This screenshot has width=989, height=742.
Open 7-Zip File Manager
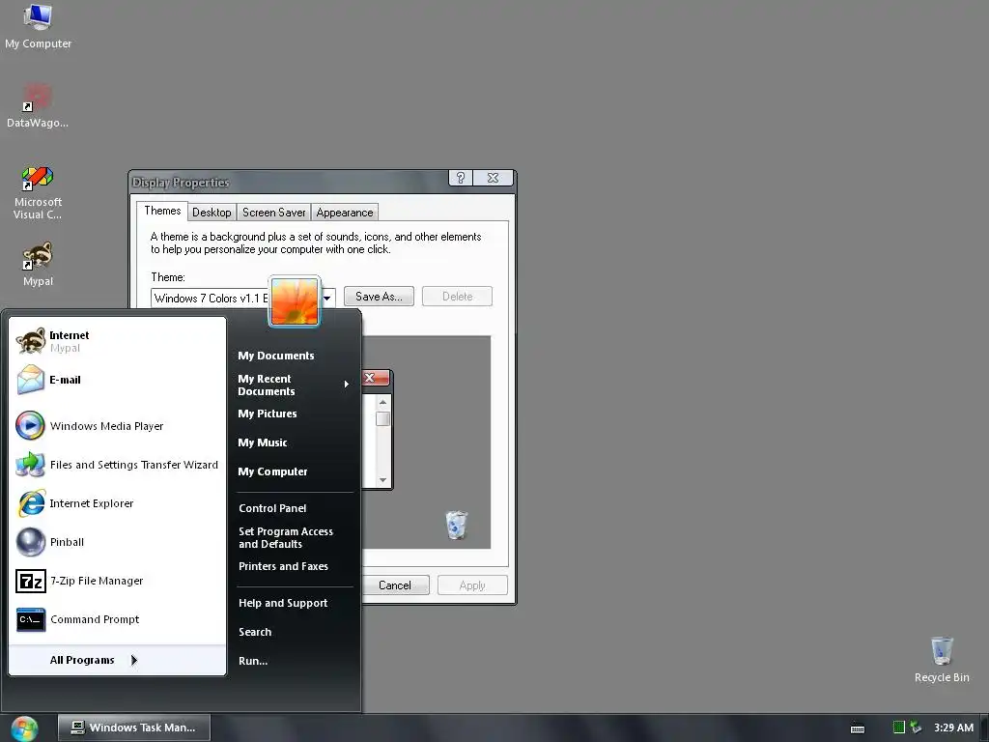coord(117,581)
